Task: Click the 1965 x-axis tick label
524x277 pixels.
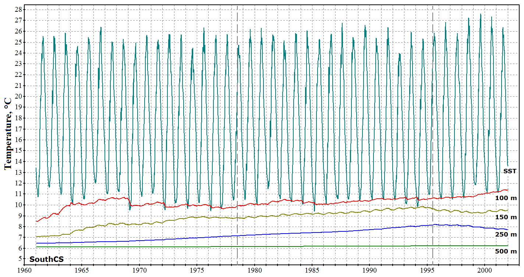Action: [82, 270]
